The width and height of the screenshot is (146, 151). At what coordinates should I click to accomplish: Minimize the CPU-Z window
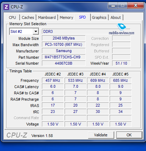(x=113, y=6)
